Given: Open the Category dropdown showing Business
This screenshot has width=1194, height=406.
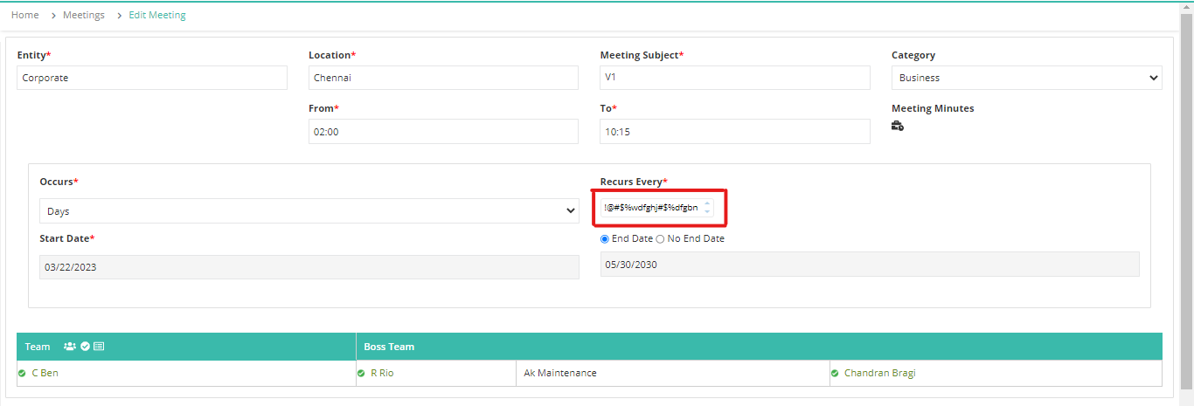Looking at the screenshot, I should point(1026,78).
